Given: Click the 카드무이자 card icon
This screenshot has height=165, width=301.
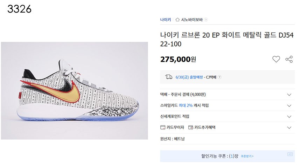Looking at the screenshot, I should [163, 127].
